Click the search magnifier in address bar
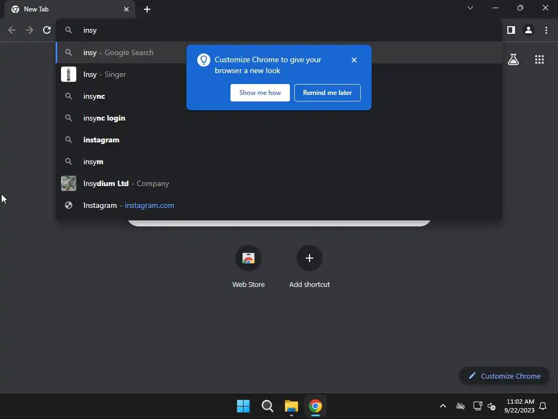Viewport: 558px width, 419px height. coord(69,31)
